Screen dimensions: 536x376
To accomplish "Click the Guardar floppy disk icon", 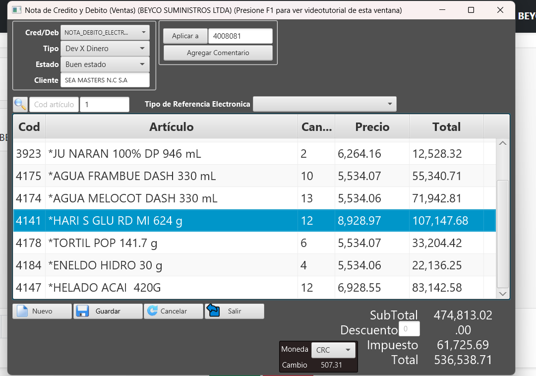I will point(82,311).
